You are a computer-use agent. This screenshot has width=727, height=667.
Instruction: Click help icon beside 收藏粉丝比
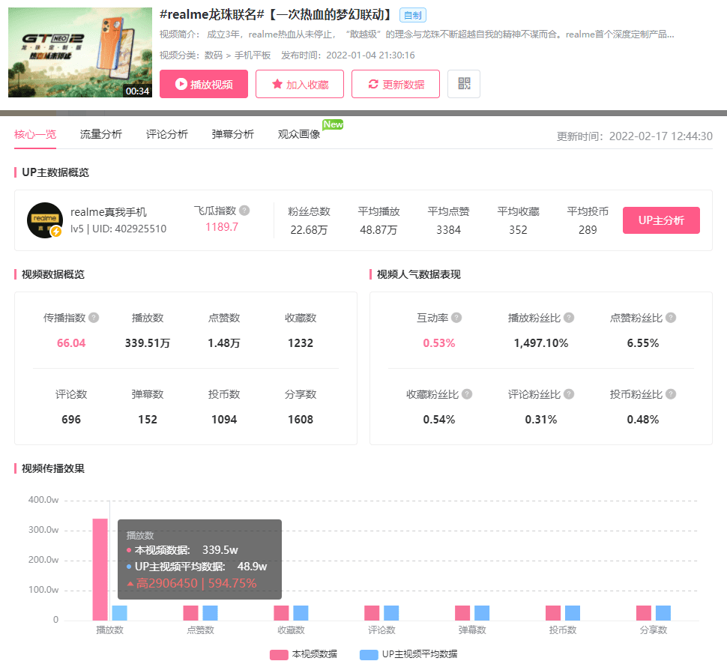(467, 394)
